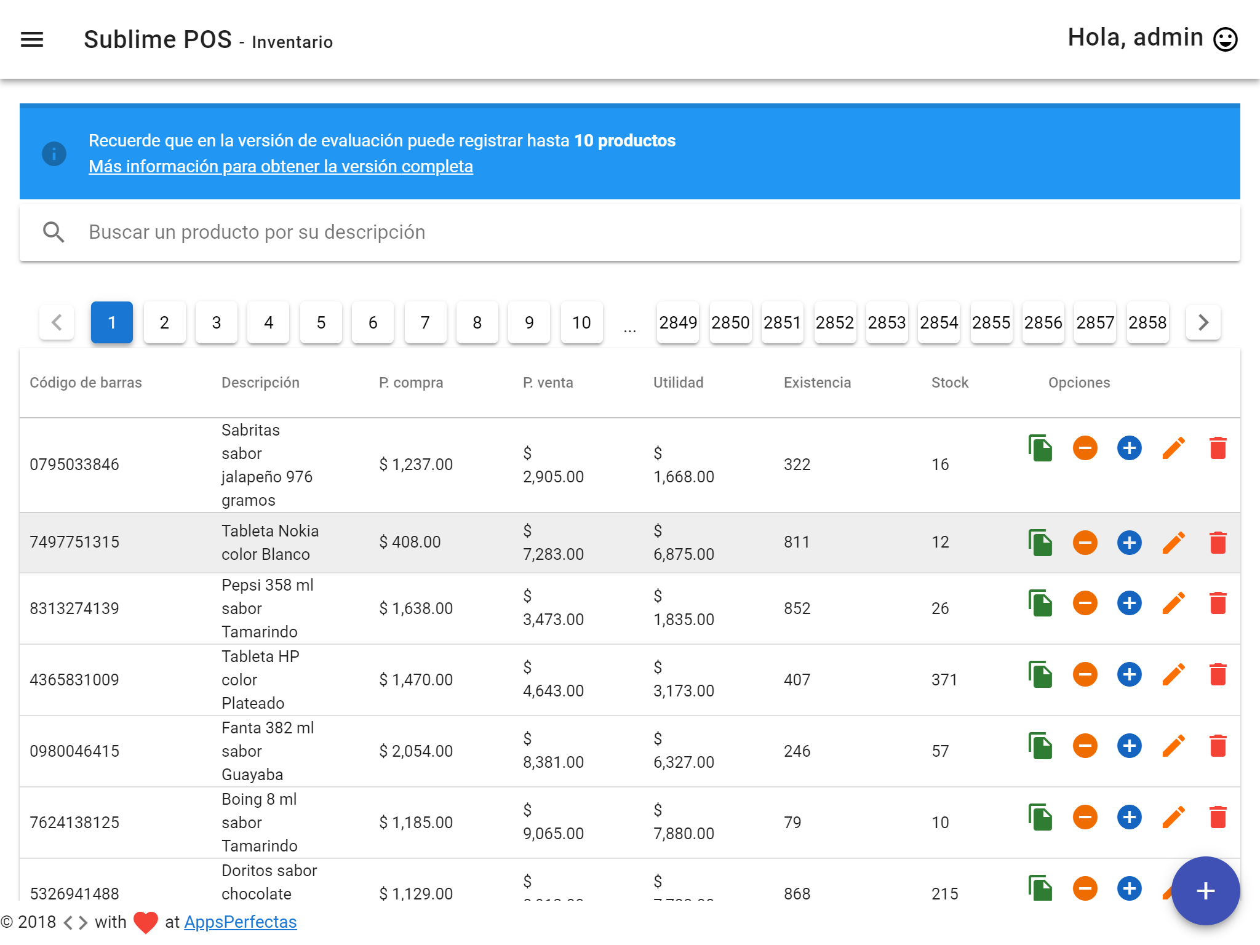This screenshot has width=1260, height=945.
Task: Edit the Tableta HP product with pencil
Action: 1173,674
